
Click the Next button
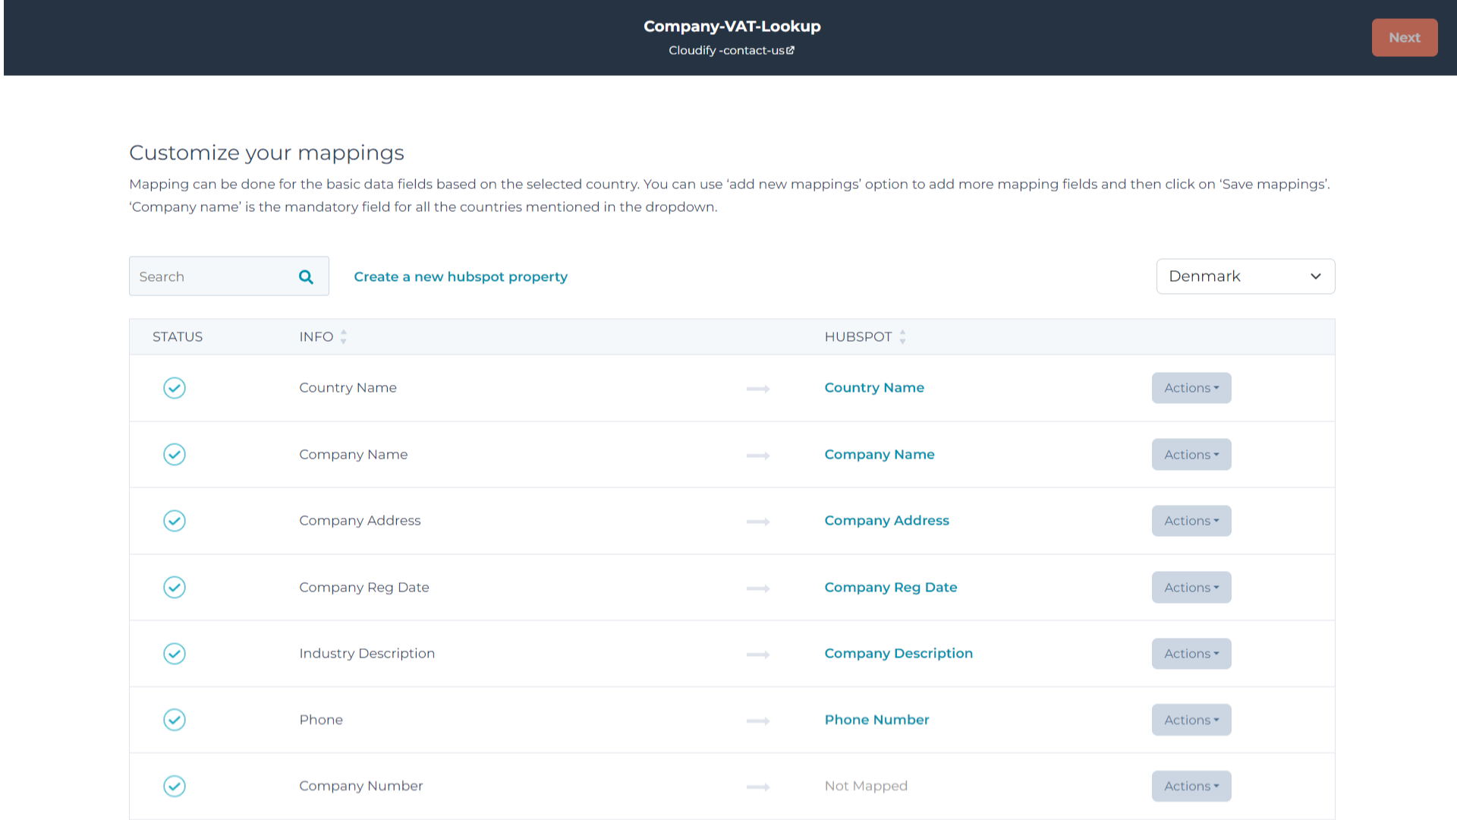1404,37
